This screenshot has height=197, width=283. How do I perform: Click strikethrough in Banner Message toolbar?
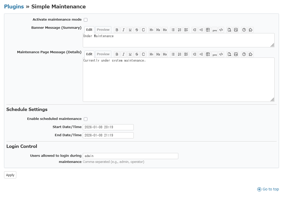click(137, 30)
